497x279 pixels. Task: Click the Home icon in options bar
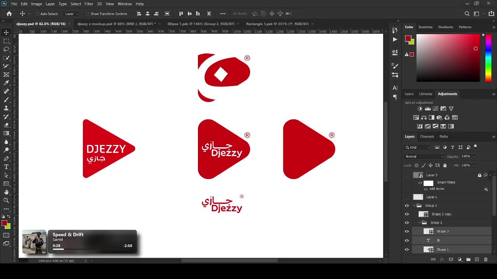coord(9,14)
